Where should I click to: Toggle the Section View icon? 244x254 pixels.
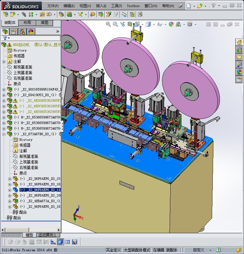(130, 24)
